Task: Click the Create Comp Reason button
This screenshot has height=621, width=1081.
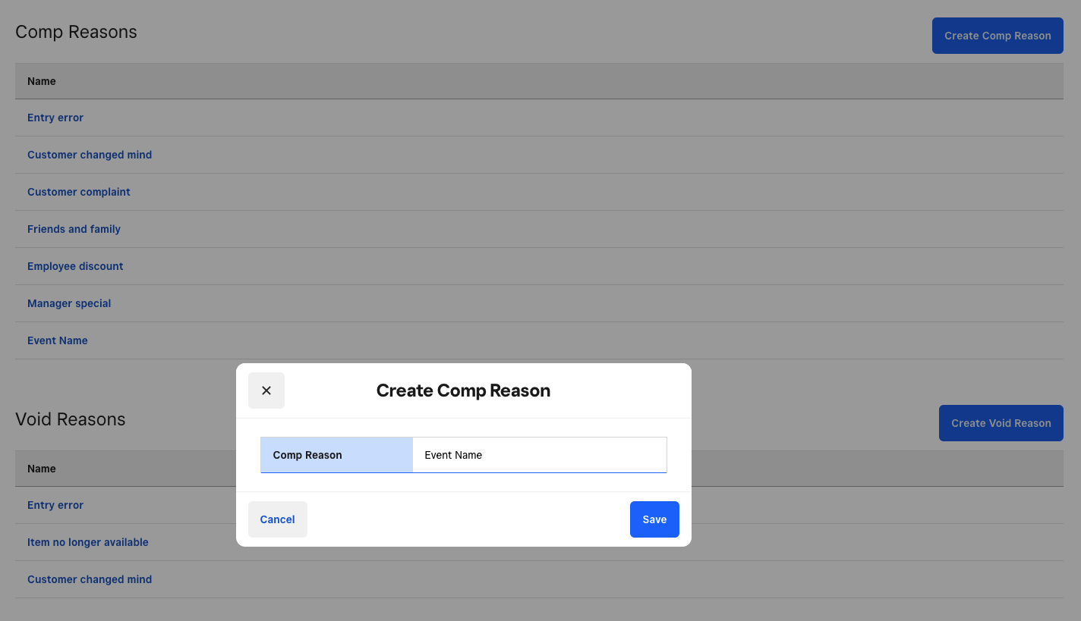Action: pos(997,35)
